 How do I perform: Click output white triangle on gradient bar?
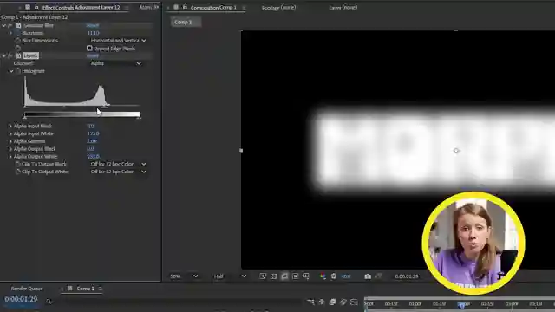[139, 118]
